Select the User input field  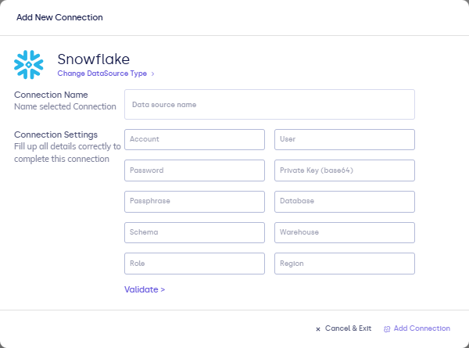pos(345,139)
